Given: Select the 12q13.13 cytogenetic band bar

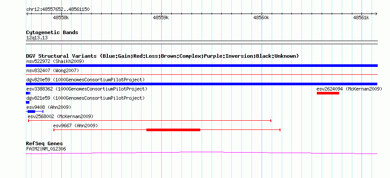Looking at the screenshot, I should point(202,42).
